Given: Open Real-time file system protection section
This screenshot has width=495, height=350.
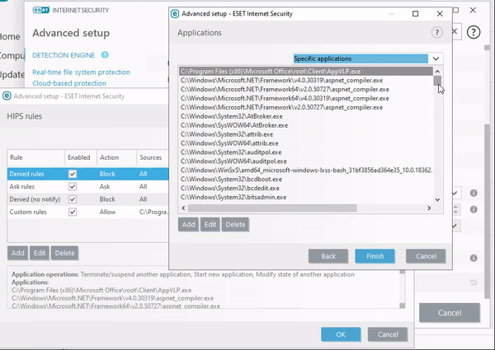Looking at the screenshot, I should pyautogui.click(x=81, y=72).
